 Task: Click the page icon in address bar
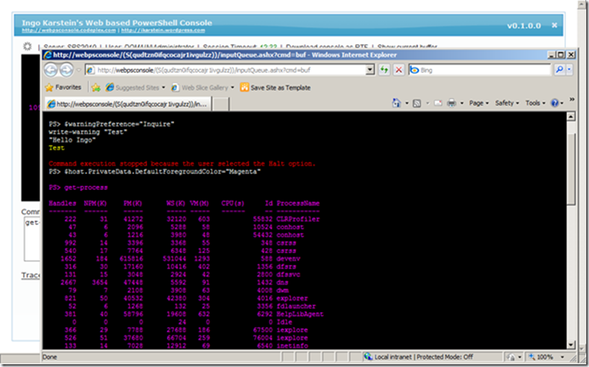90,70
